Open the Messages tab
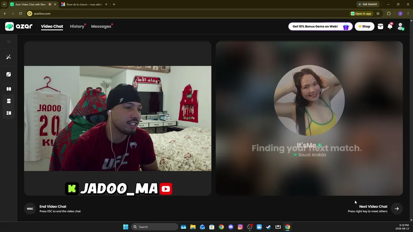The width and height of the screenshot is (413, 232). pos(101,26)
